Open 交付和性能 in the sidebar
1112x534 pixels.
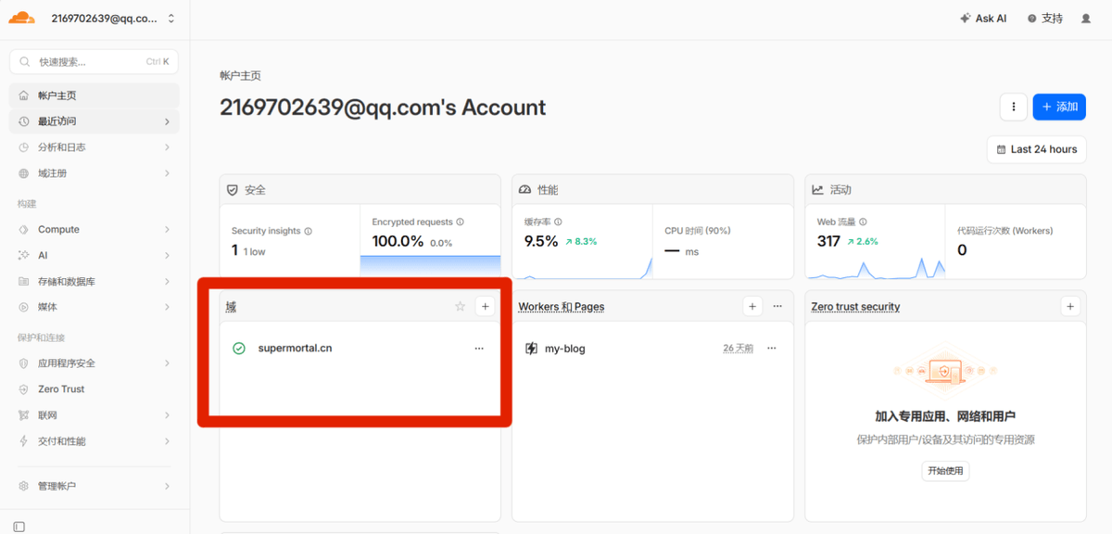[95, 441]
